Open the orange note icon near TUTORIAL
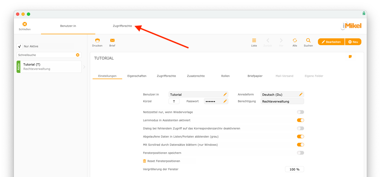The height and width of the screenshot is (177, 382). pos(350,57)
